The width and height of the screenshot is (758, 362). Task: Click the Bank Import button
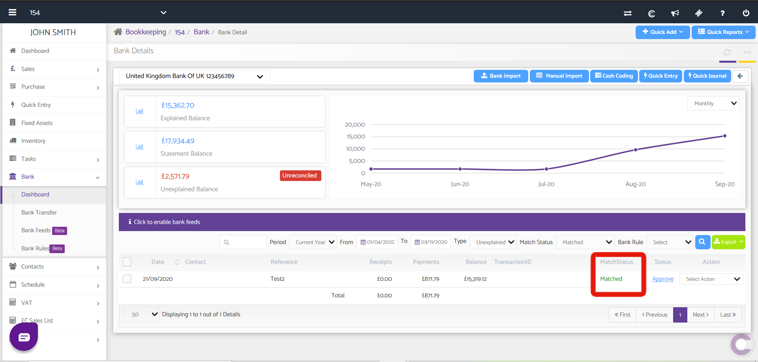pyautogui.click(x=501, y=76)
